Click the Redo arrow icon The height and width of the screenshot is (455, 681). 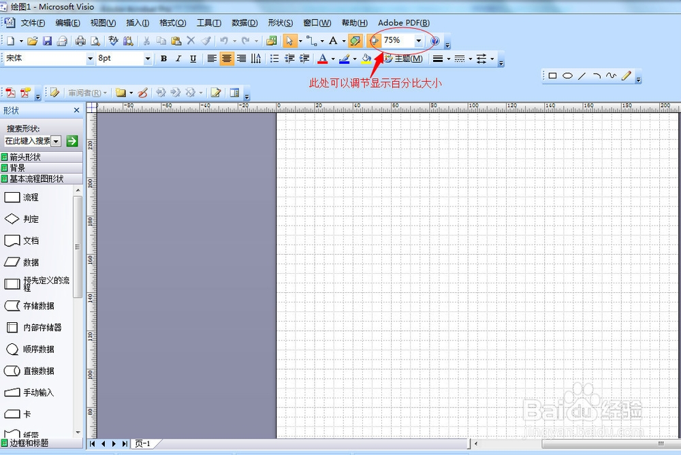[246, 41]
